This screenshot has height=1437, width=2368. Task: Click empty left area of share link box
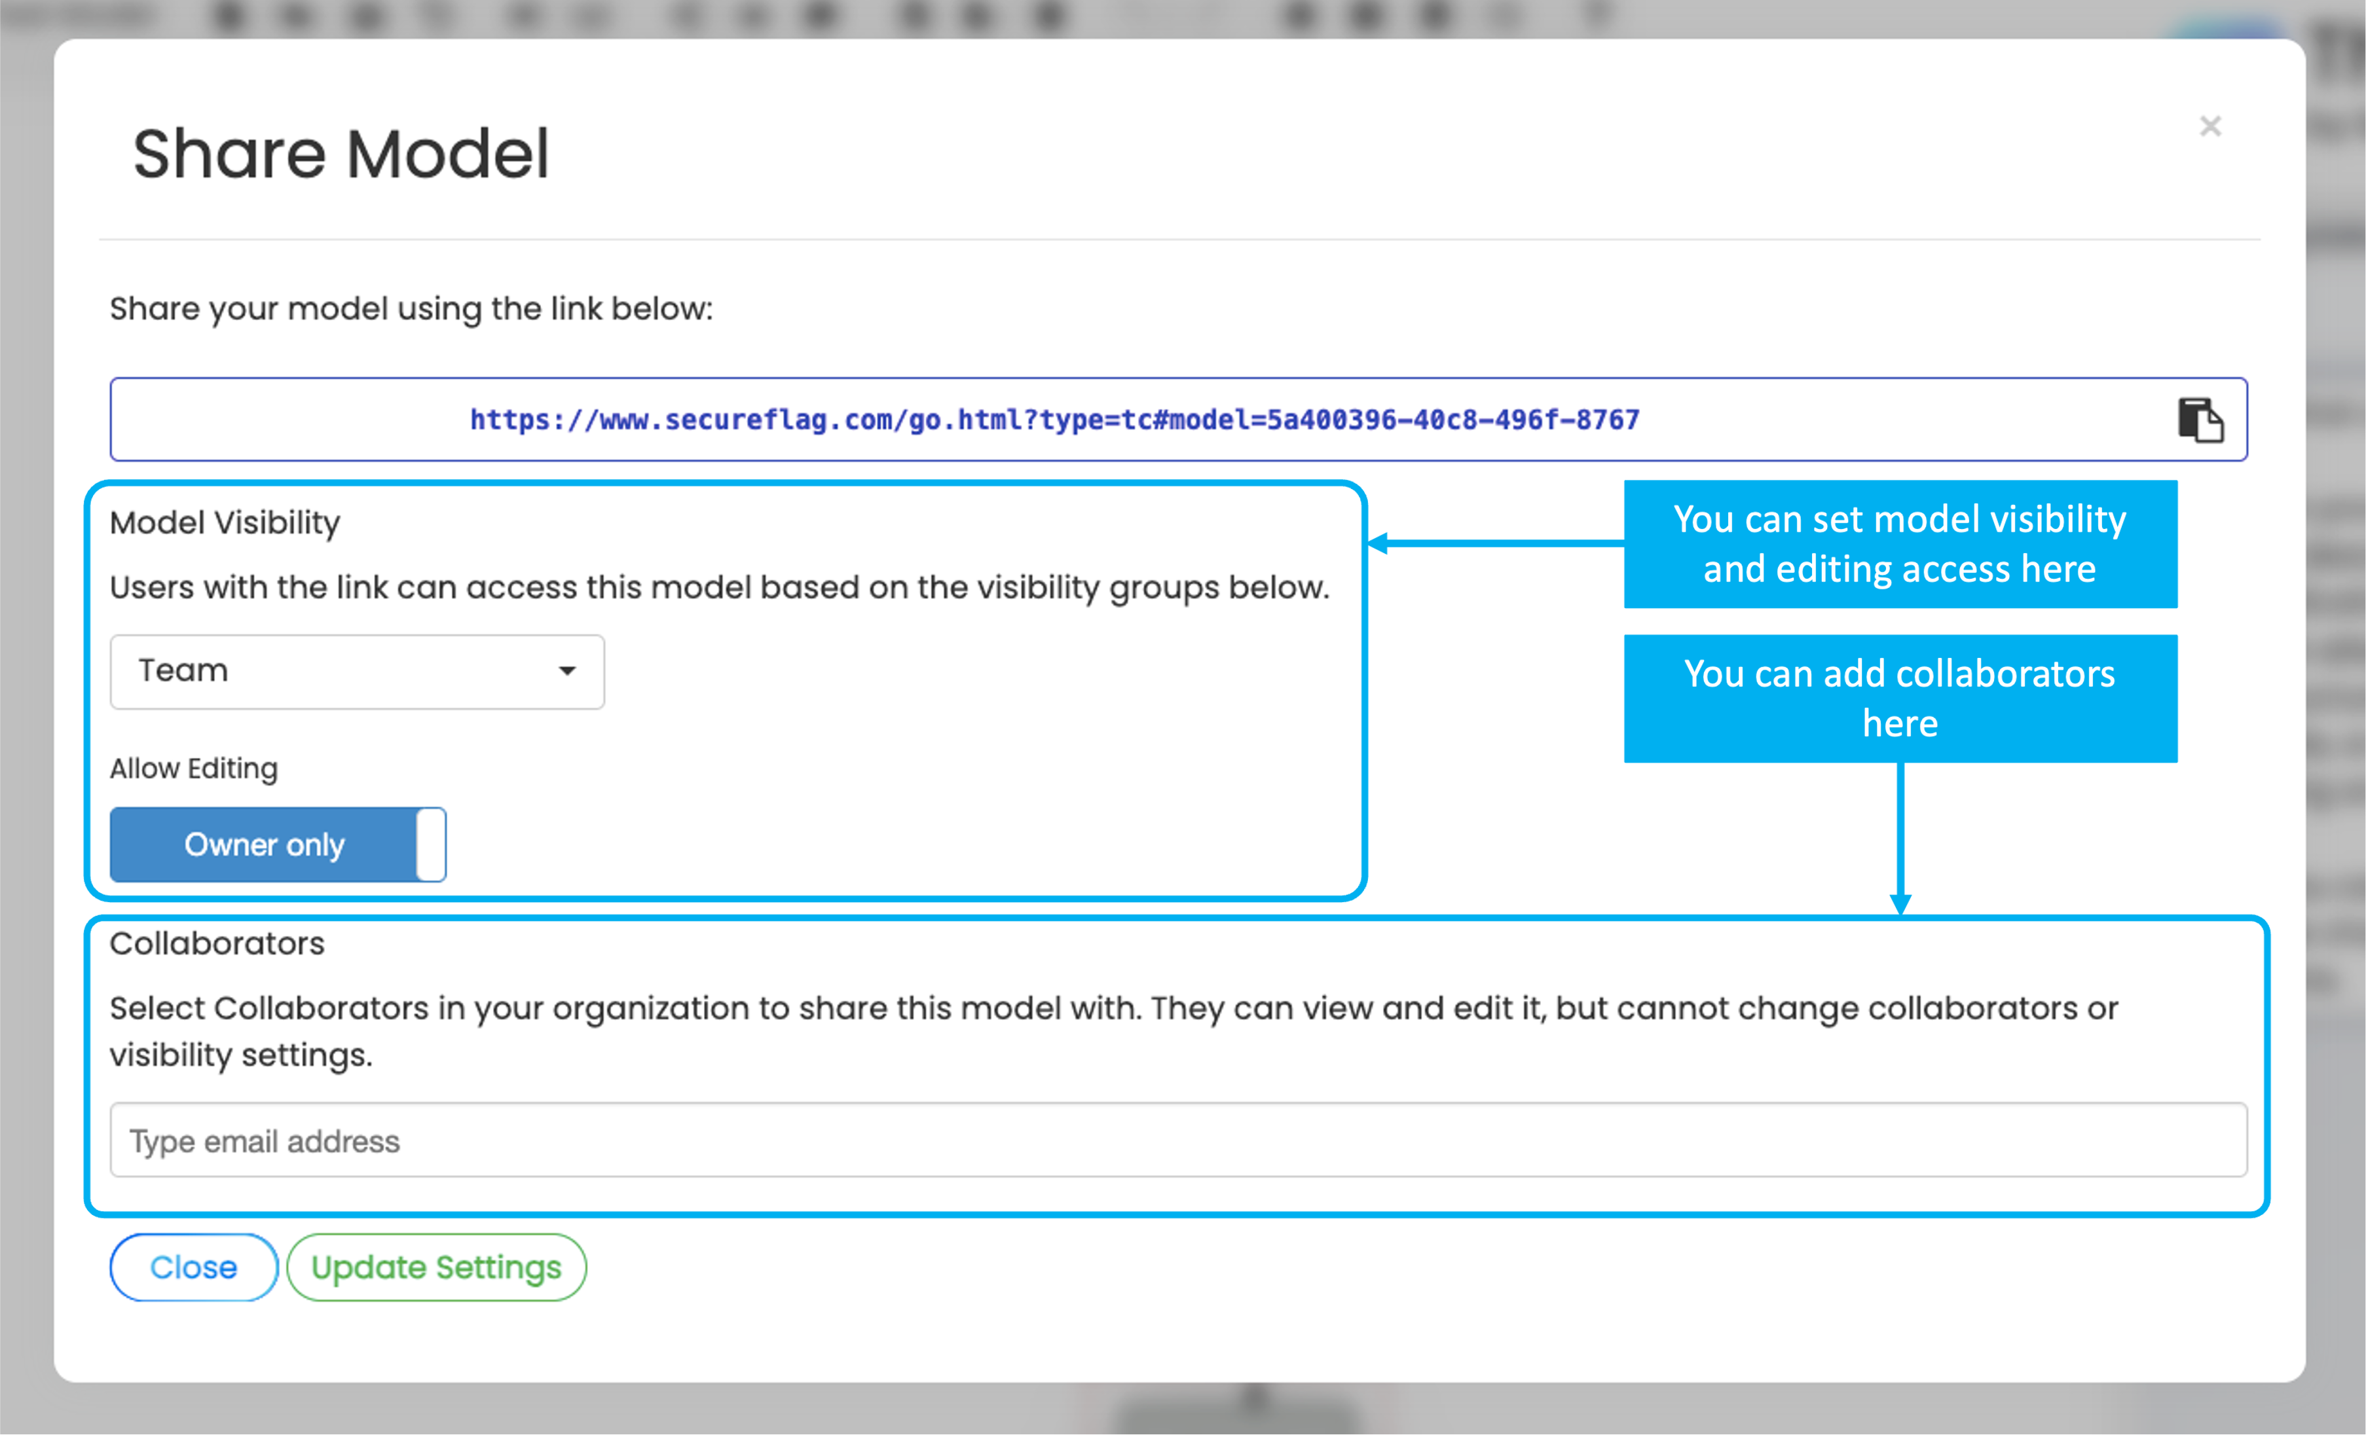click(288, 420)
